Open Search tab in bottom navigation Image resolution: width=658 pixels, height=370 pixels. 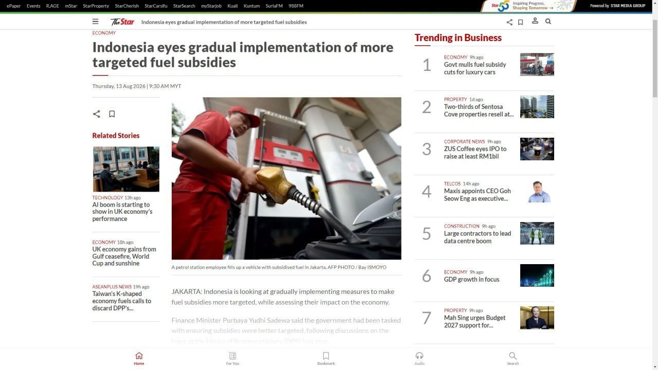513,359
